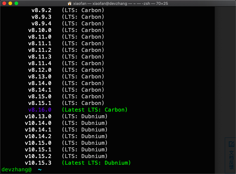Select version text v8.11.0
The image size is (236, 174).
tap(40, 37)
